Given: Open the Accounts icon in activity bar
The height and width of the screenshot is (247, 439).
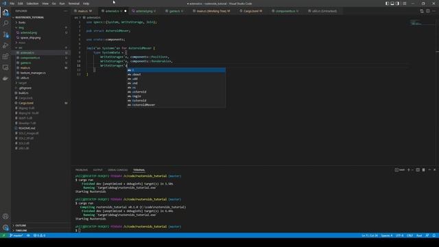Looking at the screenshot, I should (x=5, y=216).
